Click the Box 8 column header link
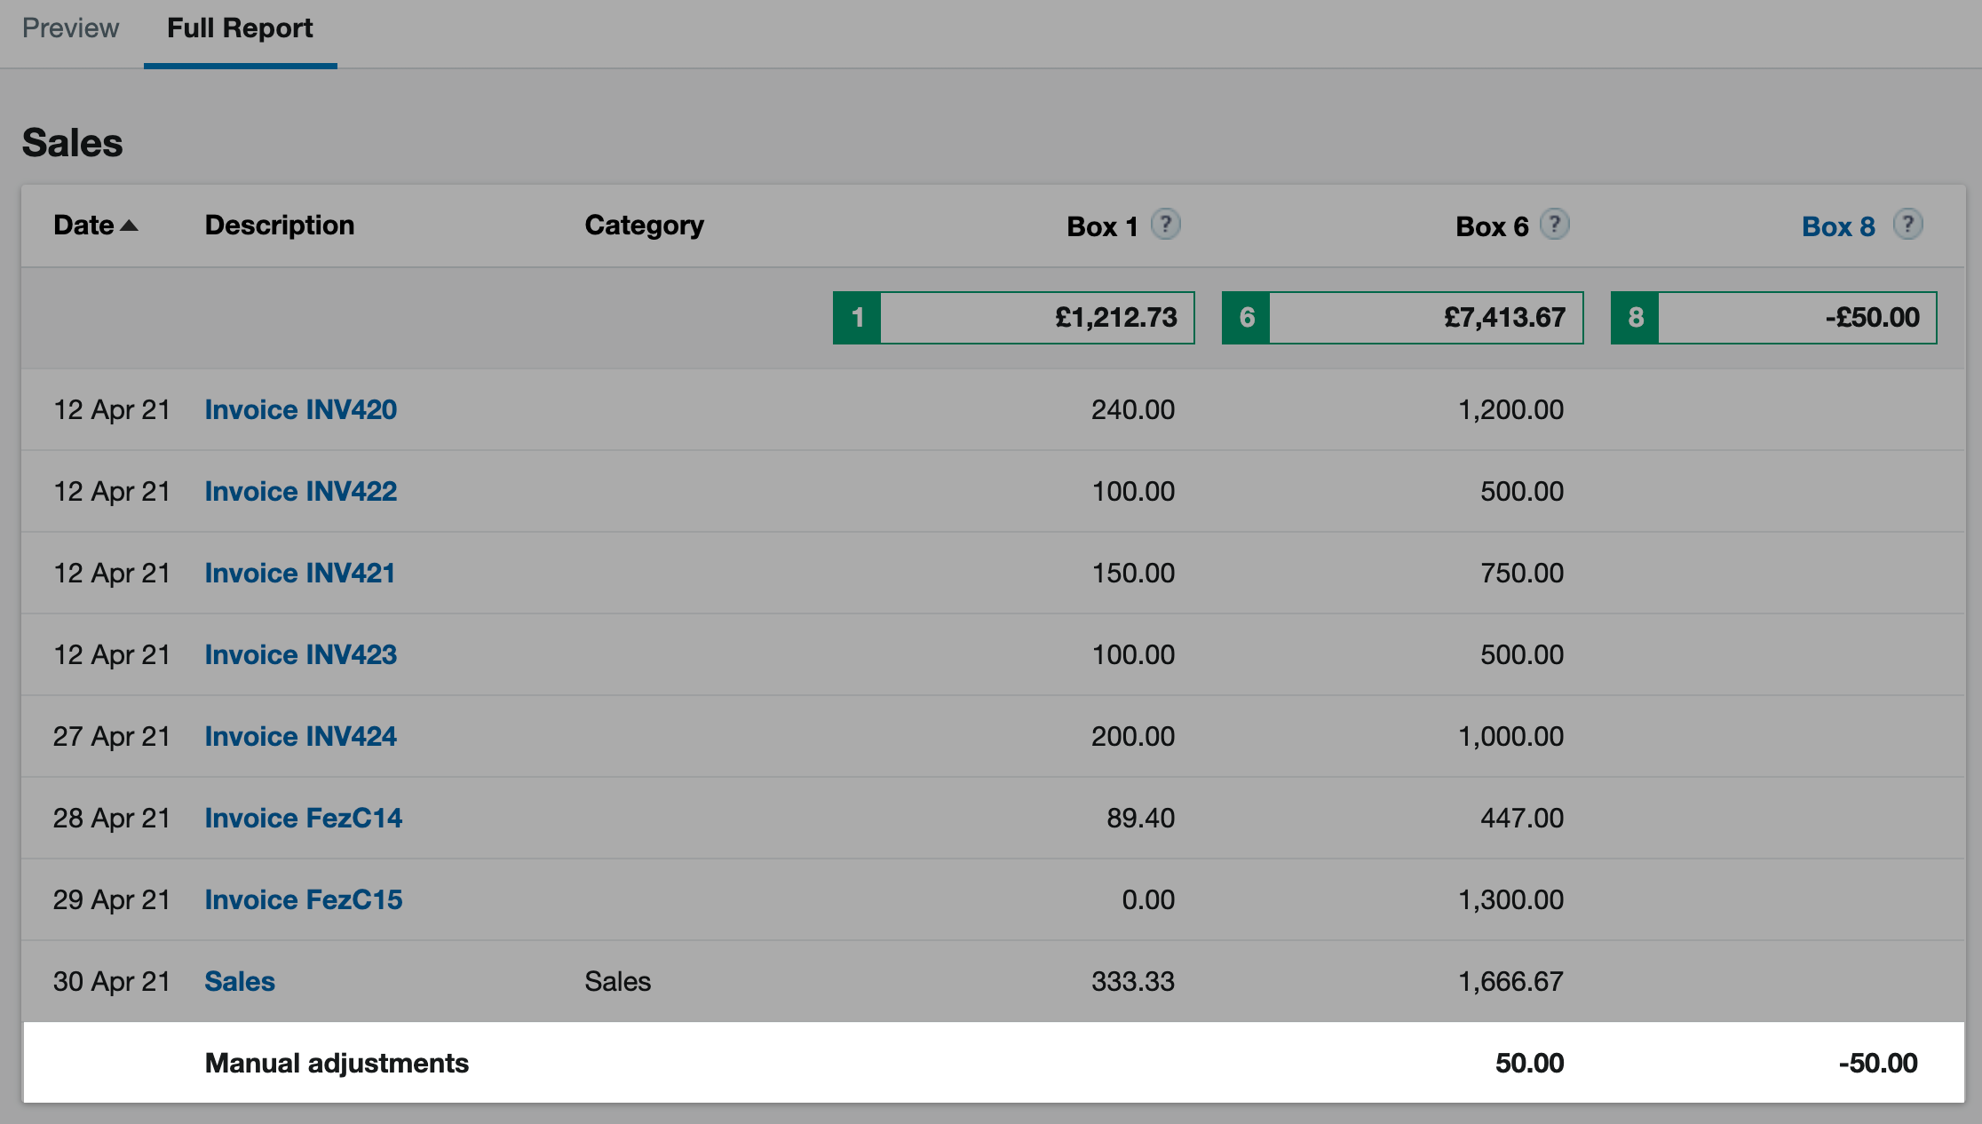The width and height of the screenshot is (1982, 1124). [1837, 226]
